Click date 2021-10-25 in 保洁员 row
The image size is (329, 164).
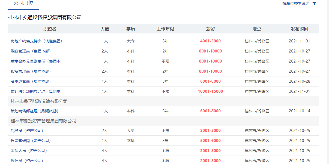pyautogui.click(x=300, y=161)
